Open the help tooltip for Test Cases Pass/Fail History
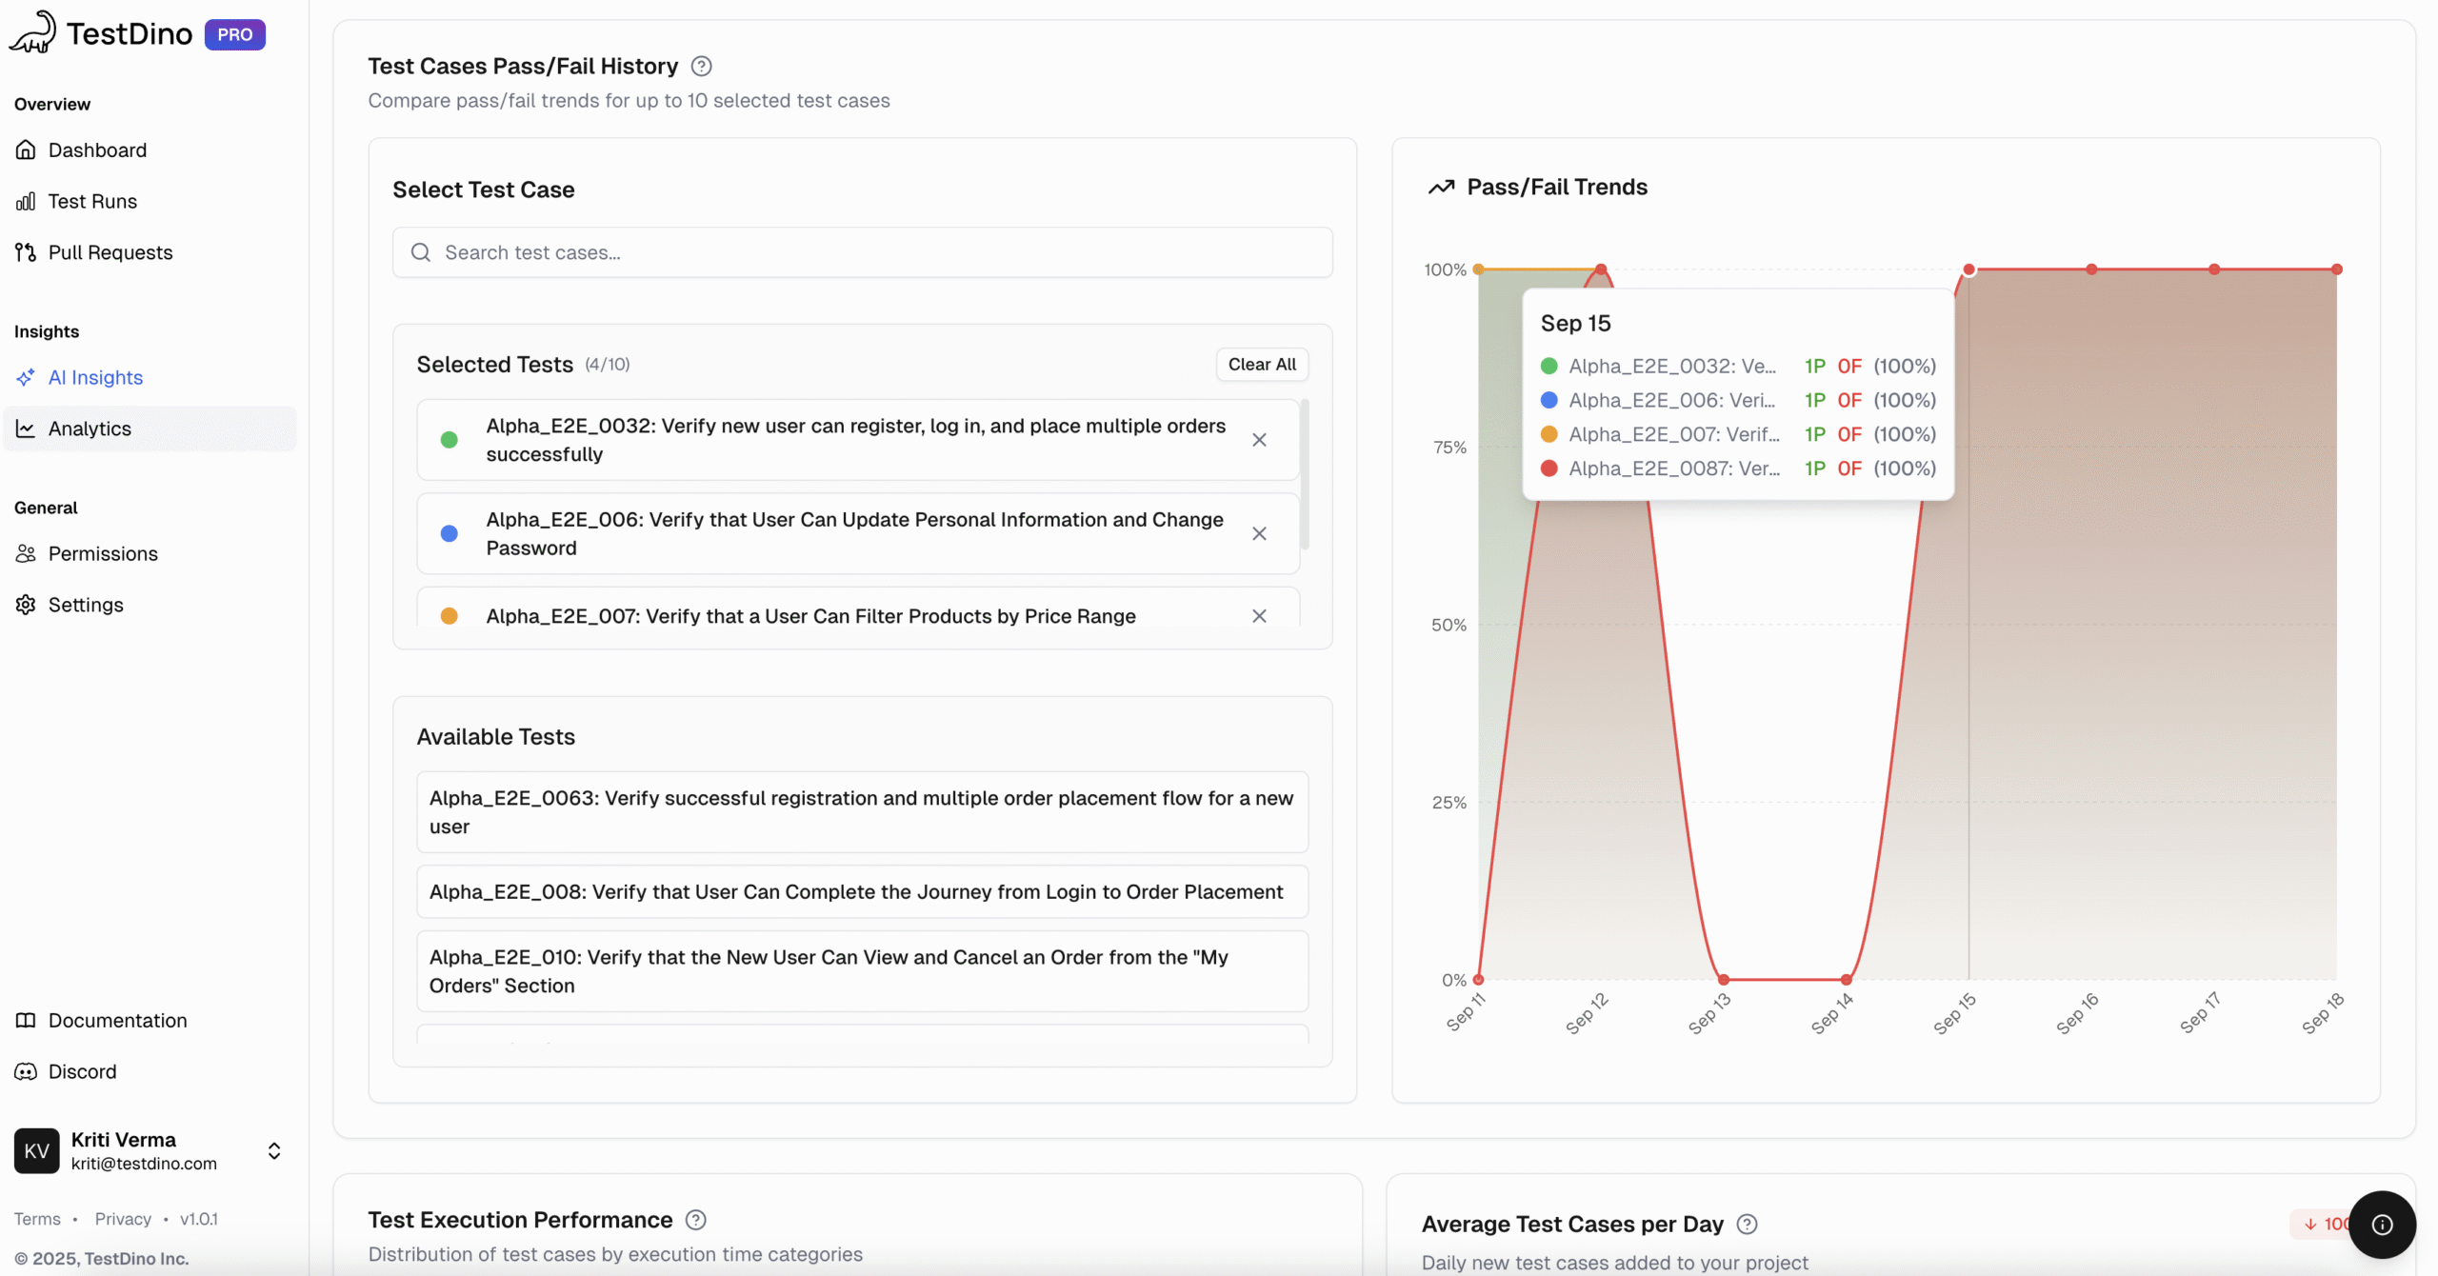This screenshot has width=2438, height=1276. pos(702,65)
